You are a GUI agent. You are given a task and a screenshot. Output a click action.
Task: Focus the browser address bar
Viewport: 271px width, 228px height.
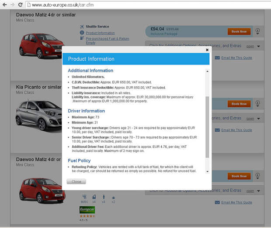[149, 5]
